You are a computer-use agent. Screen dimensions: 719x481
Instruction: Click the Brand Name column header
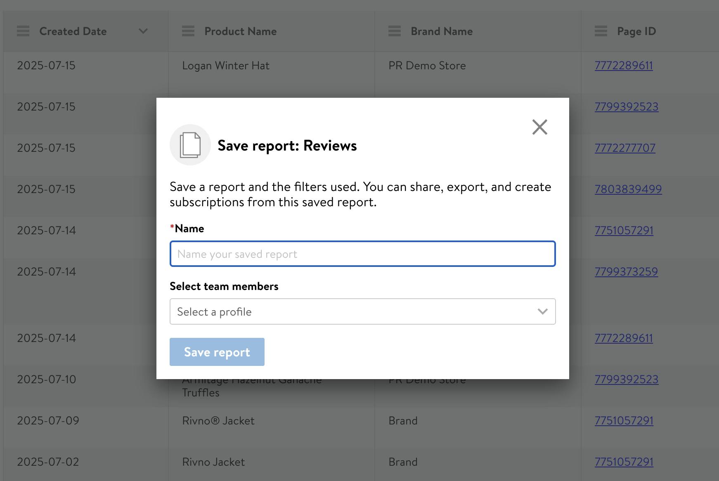pyautogui.click(x=441, y=31)
